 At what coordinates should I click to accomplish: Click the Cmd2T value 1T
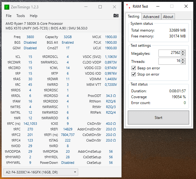[x=68, y=48]
